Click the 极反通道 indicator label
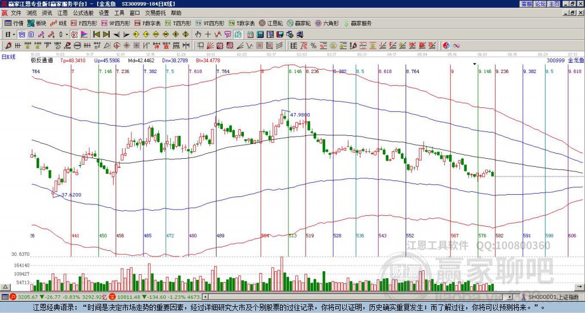585x313 pixels. tap(42, 60)
